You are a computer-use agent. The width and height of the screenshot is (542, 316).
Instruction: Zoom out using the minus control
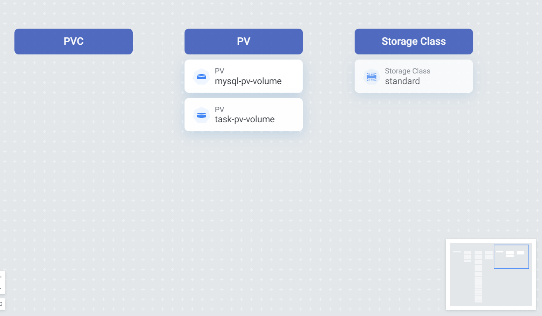pyautogui.click(x=1, y=289)
